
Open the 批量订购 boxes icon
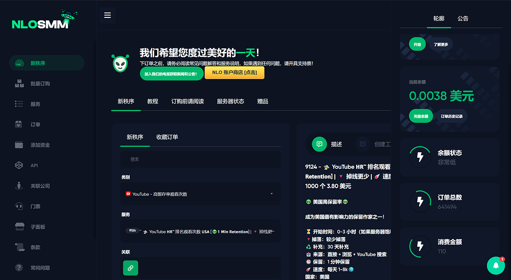[x=19, y=83]
